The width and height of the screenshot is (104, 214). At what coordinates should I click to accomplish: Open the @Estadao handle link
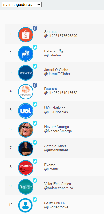[53, 56]
